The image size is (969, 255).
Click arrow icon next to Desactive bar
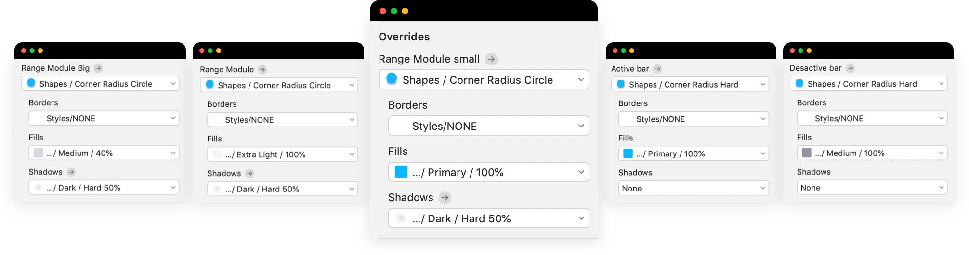[851, 68]
